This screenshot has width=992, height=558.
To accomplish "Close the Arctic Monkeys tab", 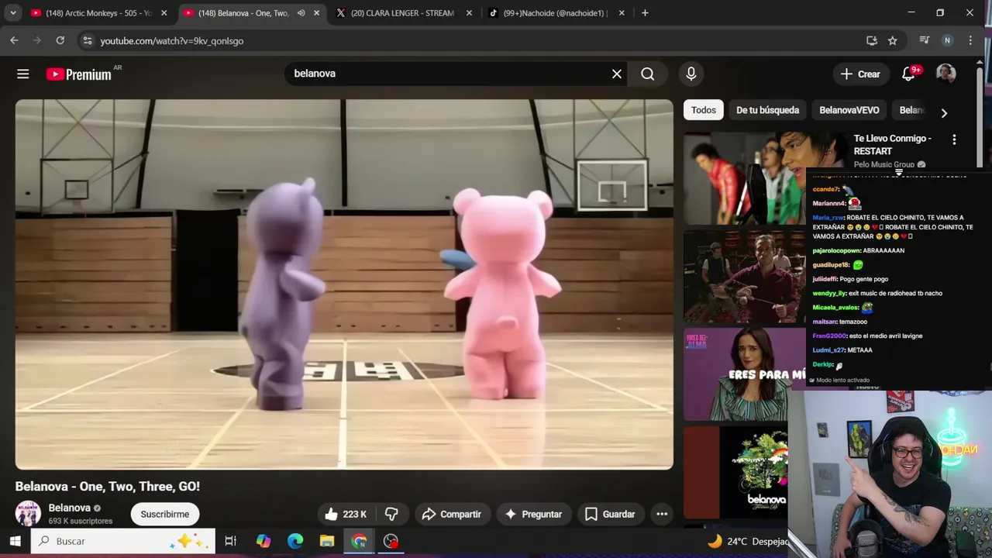I will coord(164,13).
